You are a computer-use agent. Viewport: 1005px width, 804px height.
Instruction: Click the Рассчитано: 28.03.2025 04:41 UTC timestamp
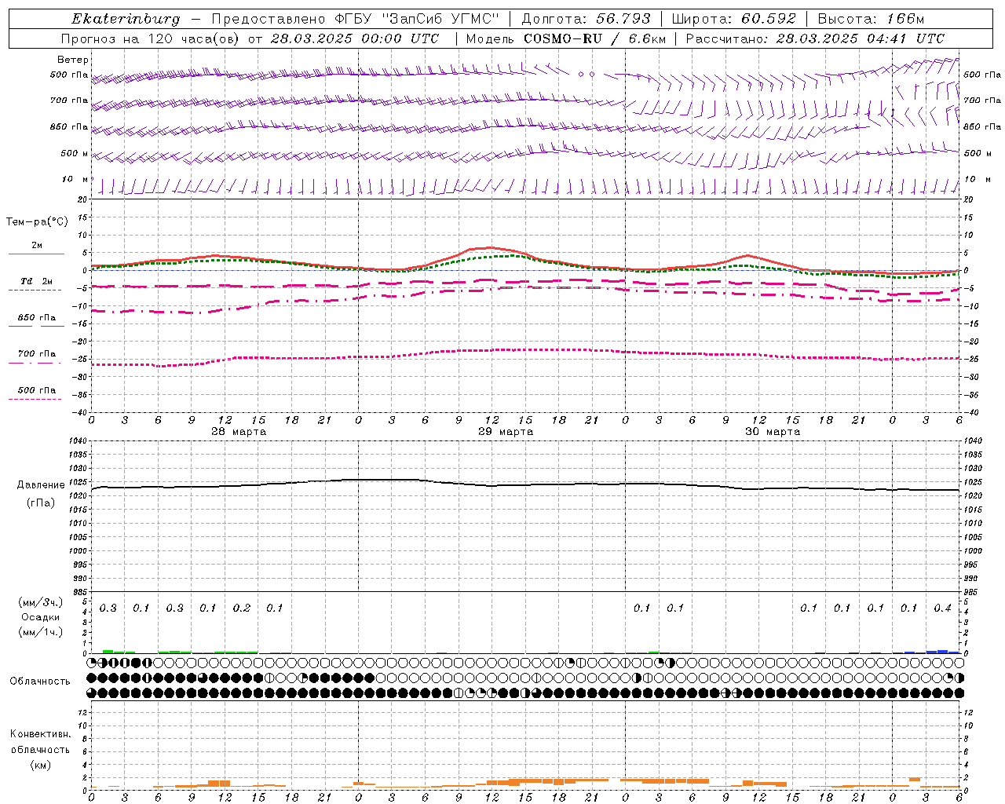tap(815, 38)
